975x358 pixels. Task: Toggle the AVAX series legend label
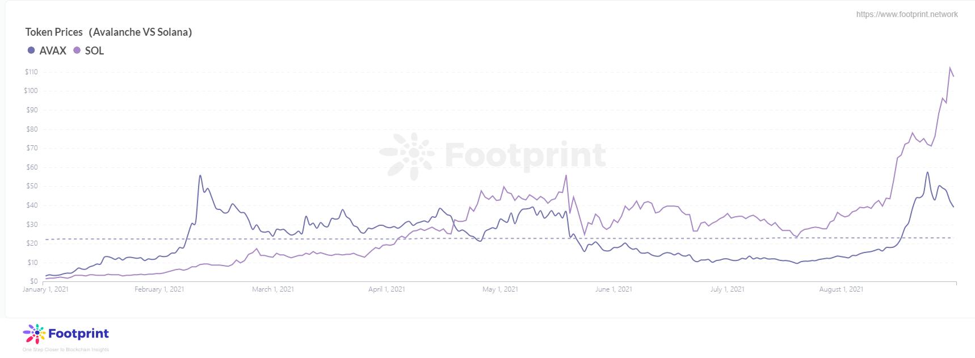point(53,50)
